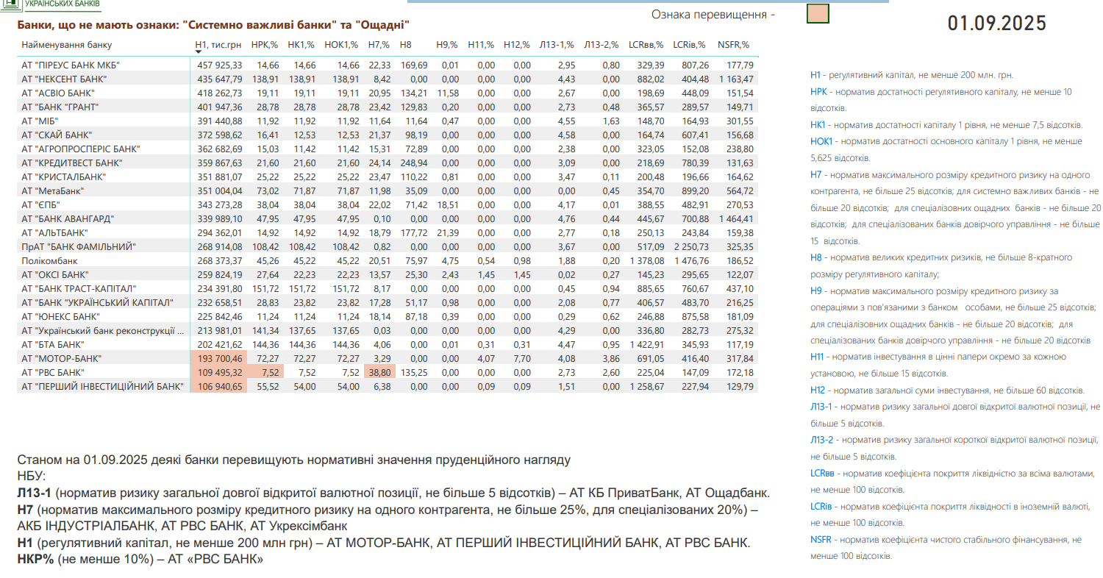Click the H7,% column header
The height and width of the screenshot is (578, 1103).
379,44
